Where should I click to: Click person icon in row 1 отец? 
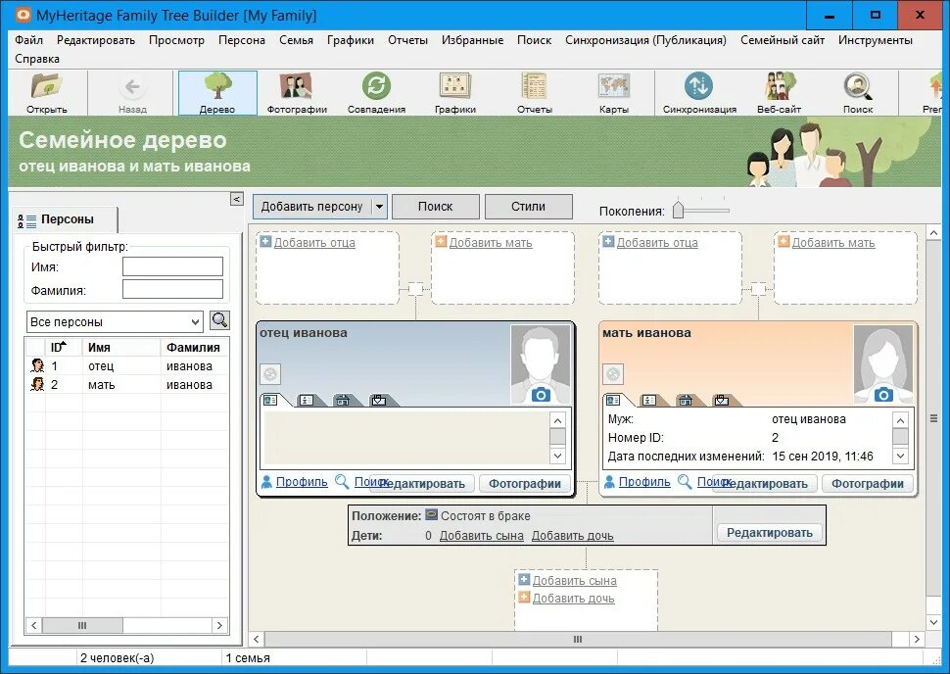coord(37,365)
